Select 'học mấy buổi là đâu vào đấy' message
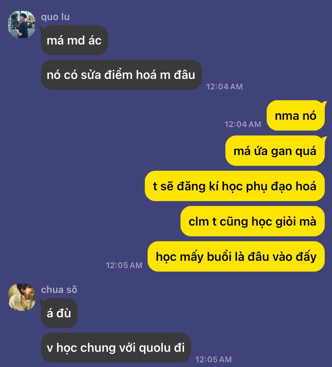The width and height of the screenshot is (332, 367). [236, 256]
